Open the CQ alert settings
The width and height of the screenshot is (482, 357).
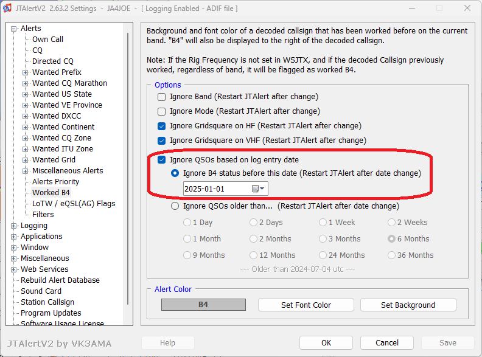tap(37, 50)
